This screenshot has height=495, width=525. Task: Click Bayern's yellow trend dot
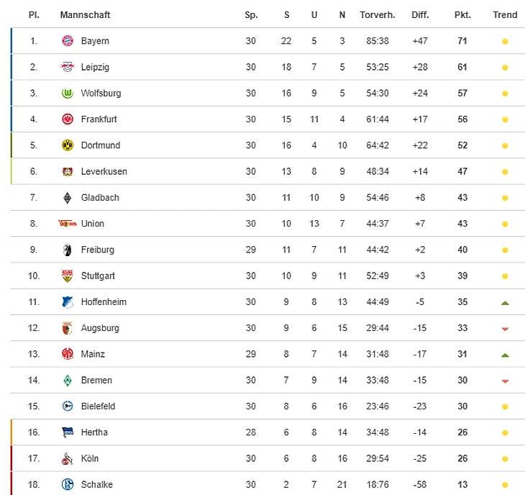[505, 42]
